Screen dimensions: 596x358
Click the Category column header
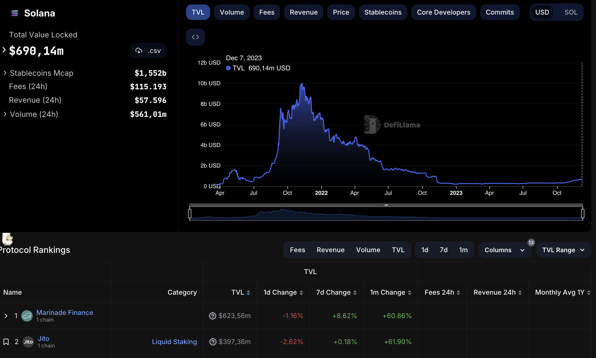point(182,292)
